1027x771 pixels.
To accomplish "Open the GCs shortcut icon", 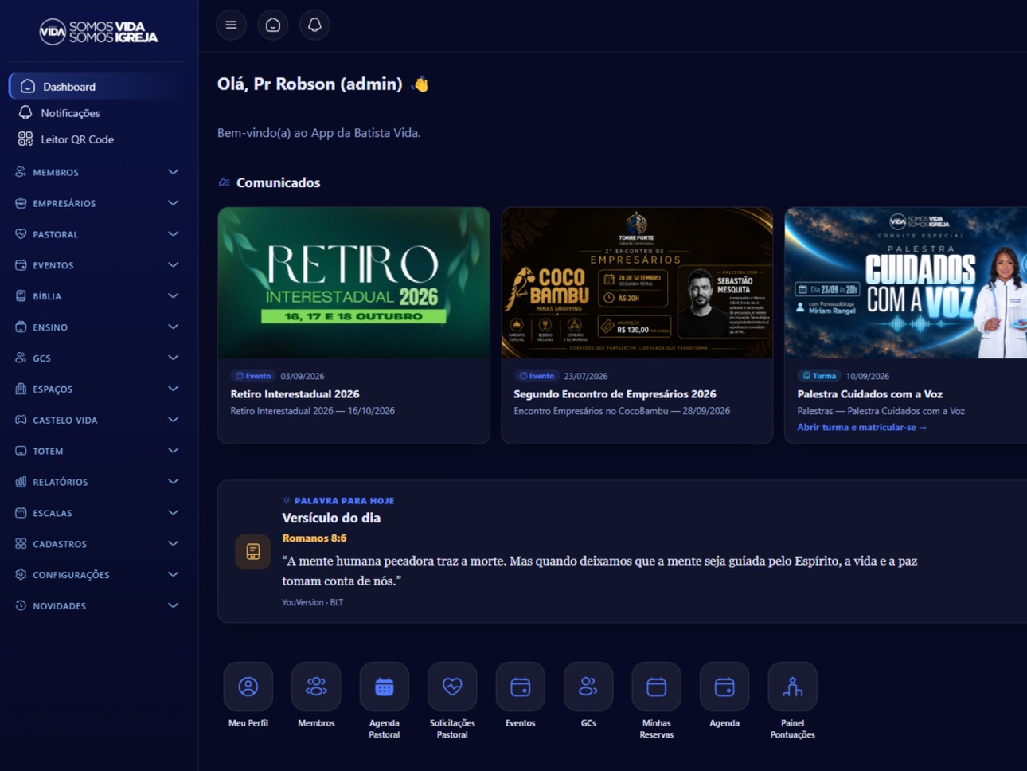I will 588,687.
